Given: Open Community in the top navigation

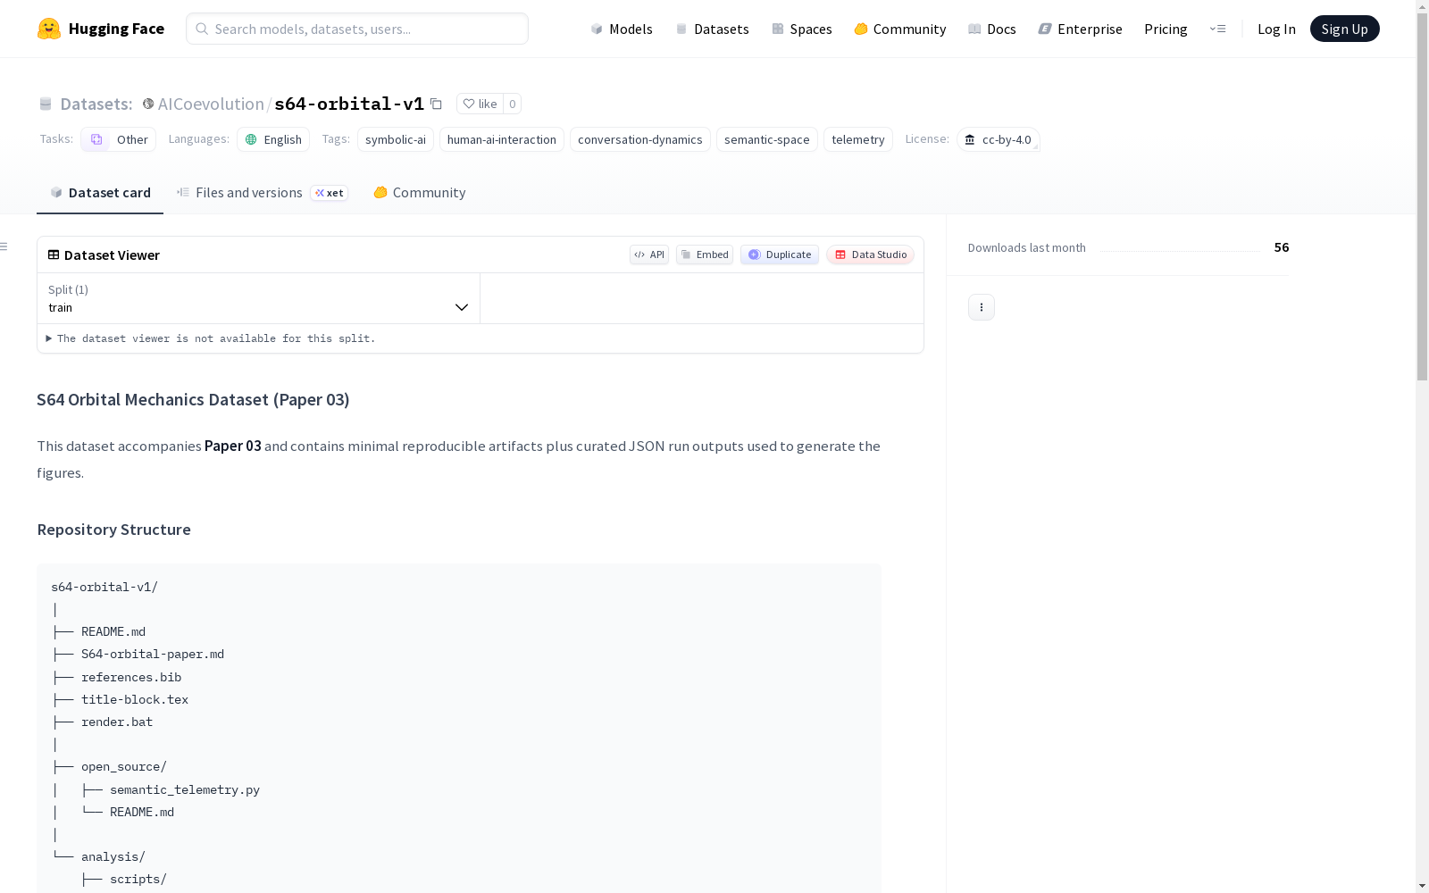Looking at the screenshot, I should [899, 29].
